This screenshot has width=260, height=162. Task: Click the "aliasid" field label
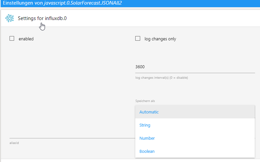click(14, 143)
